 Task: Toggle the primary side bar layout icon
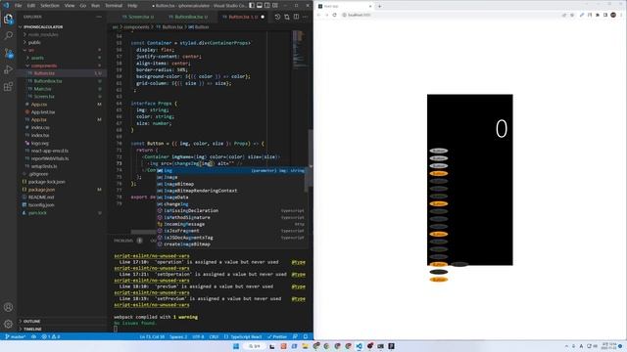point(252,6)
